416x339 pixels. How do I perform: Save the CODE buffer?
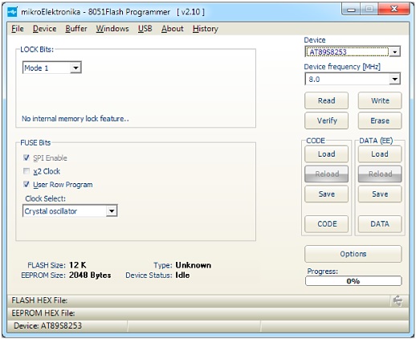(326, 194)
